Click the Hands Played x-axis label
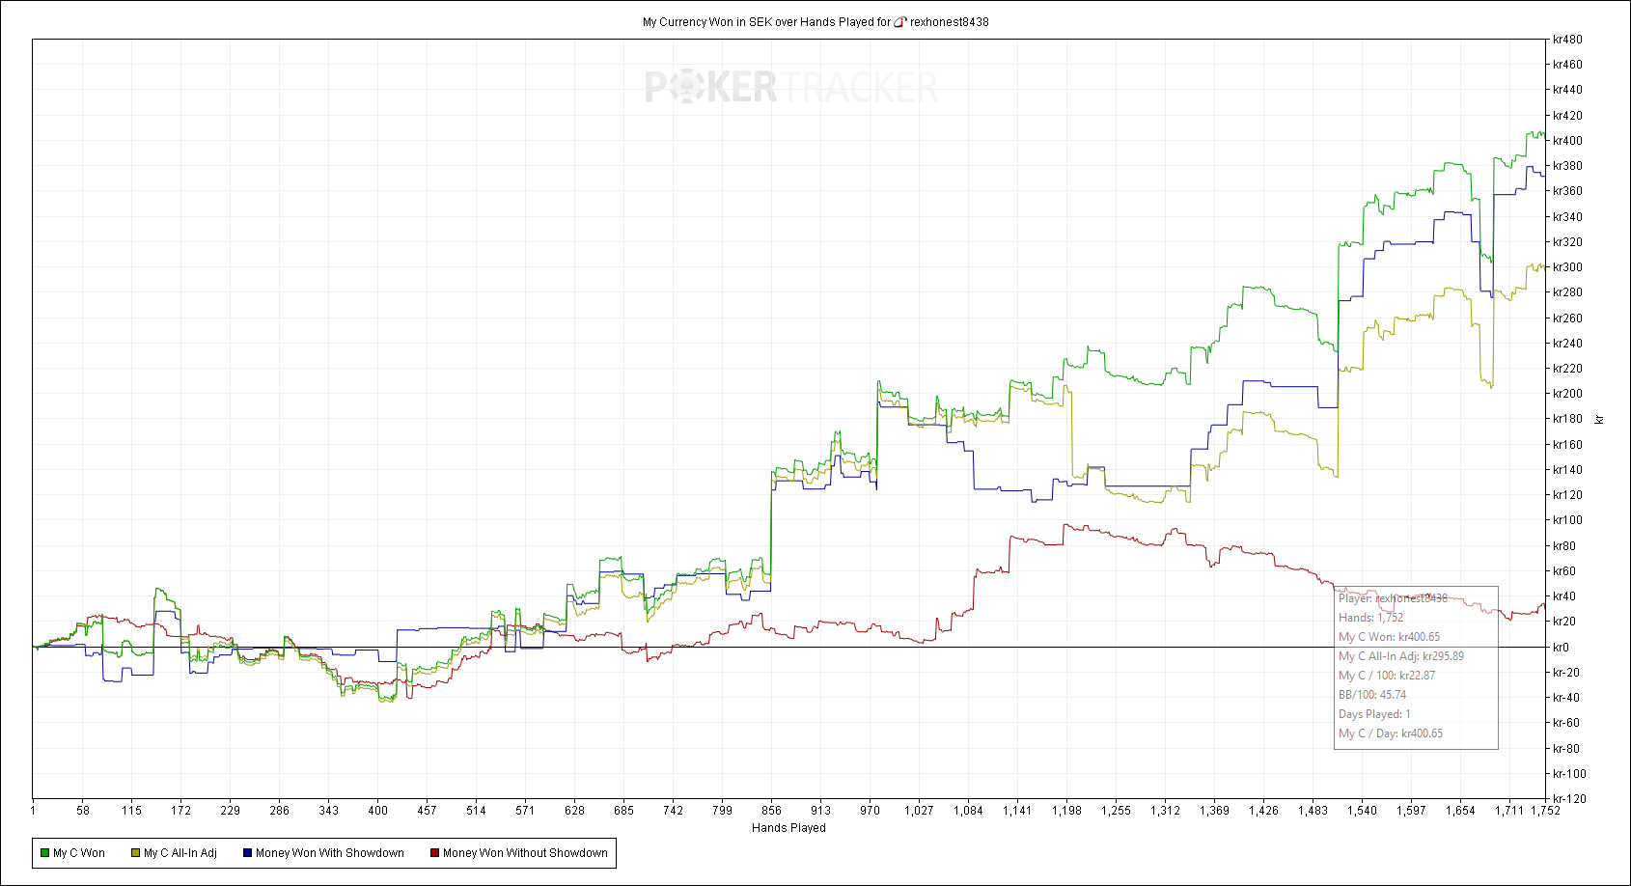 [788, 828]
